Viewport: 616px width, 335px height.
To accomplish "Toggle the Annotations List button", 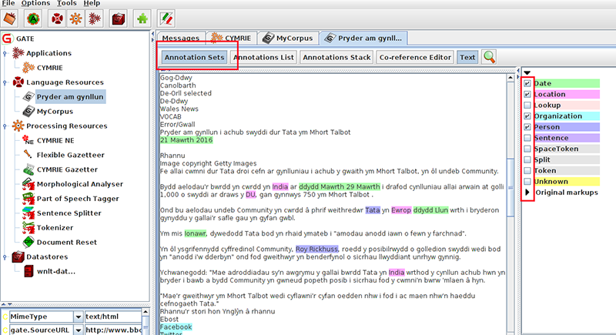I will coord(263,57).
